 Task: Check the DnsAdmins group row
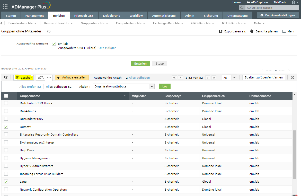(6, 111)
